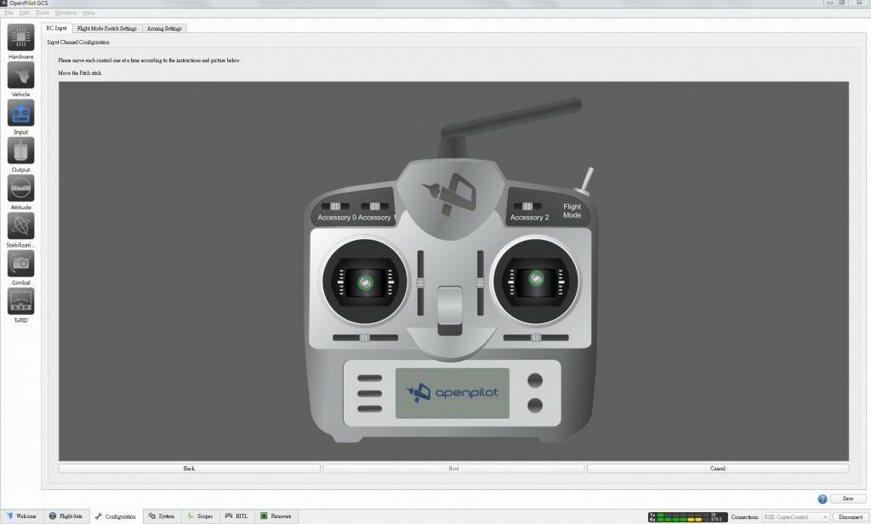
Task: Select the Input configuration icon
Action: click(x=20, y=113)
